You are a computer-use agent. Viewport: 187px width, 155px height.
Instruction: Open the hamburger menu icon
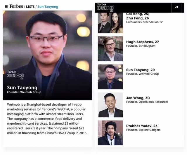(x=6, y=6)
